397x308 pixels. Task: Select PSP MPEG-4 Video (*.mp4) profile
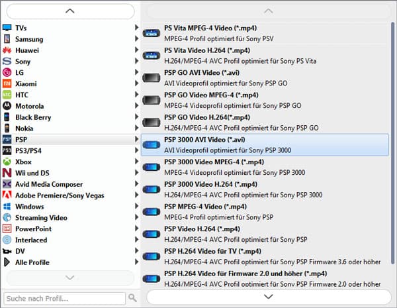265,212
